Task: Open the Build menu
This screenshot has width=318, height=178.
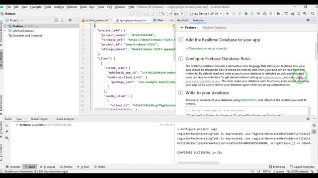Action: click(83, 7)
